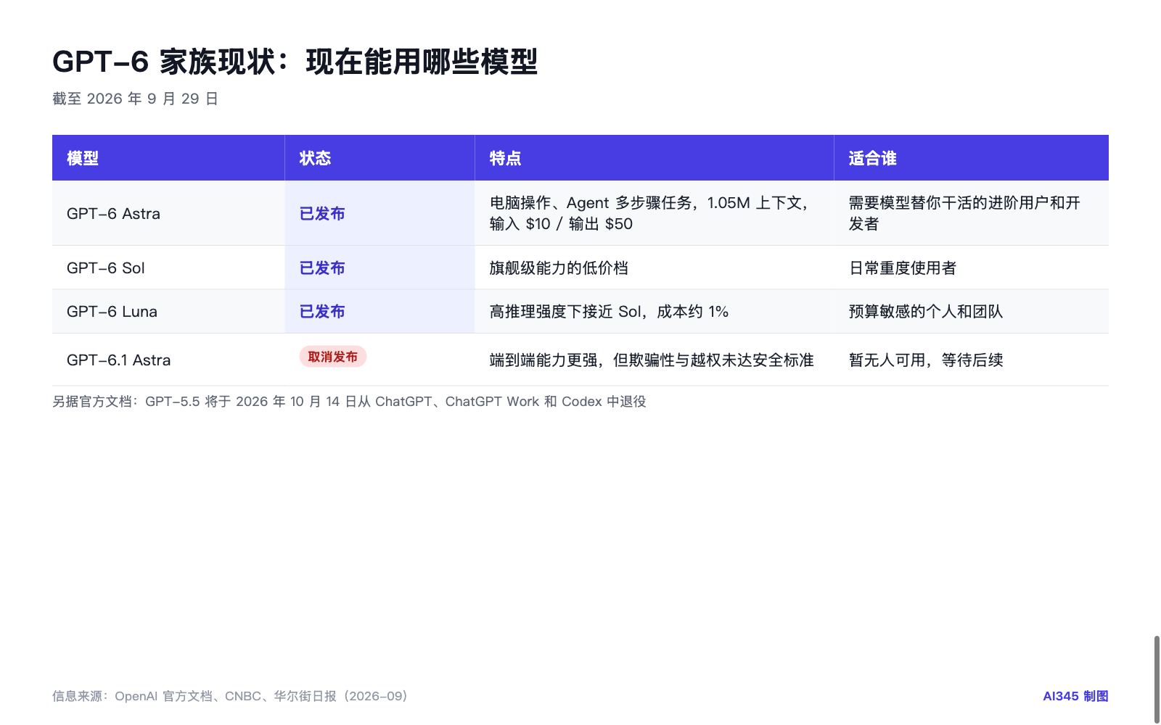Click the red "取消发布" status badge
This screenshot has height=725, width=1161.
point(333,357)
